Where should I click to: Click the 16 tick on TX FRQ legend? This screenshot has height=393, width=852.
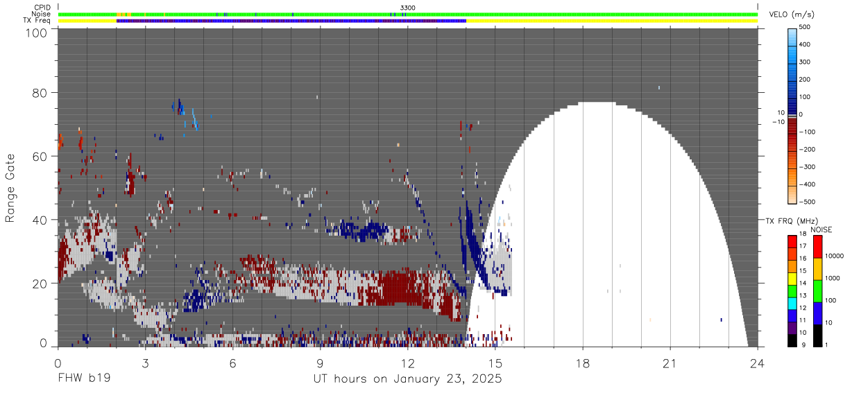pyautogui.click(x=802, y=259)
